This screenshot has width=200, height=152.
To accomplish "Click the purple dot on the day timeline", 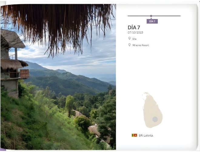I will coord(151,16).
